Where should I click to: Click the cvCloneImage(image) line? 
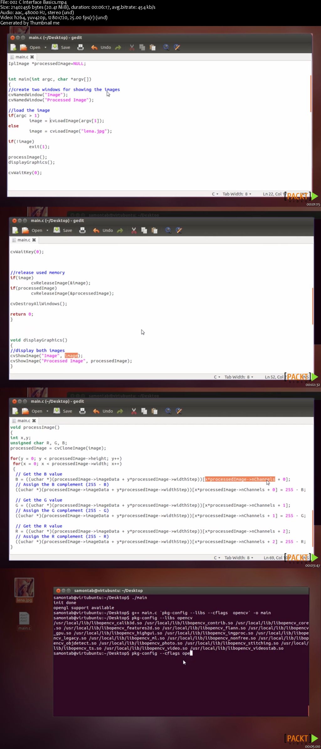click(58, 448)
